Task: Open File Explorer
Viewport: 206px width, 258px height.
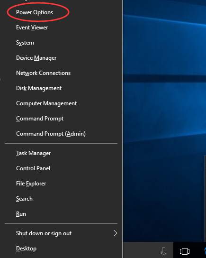Action: pyautogui.click(x=61, y=184)
